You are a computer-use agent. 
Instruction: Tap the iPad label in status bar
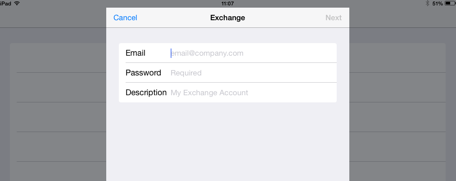click(x=5, y=3)
